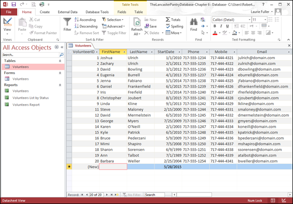The height and width of the screenshot is (204, 293).
Task: Toggle Bold text formatting
Action: click(x=215, y=26)
